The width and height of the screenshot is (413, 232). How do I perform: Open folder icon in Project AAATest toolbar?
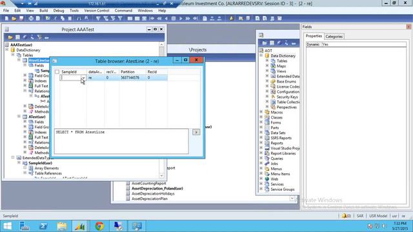coord(10,37)
